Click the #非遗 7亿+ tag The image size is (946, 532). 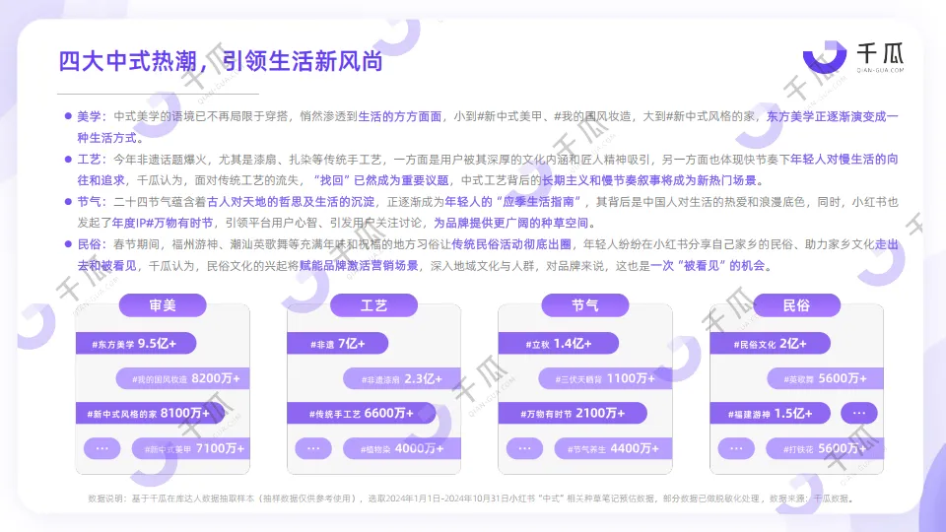[337, 343]
